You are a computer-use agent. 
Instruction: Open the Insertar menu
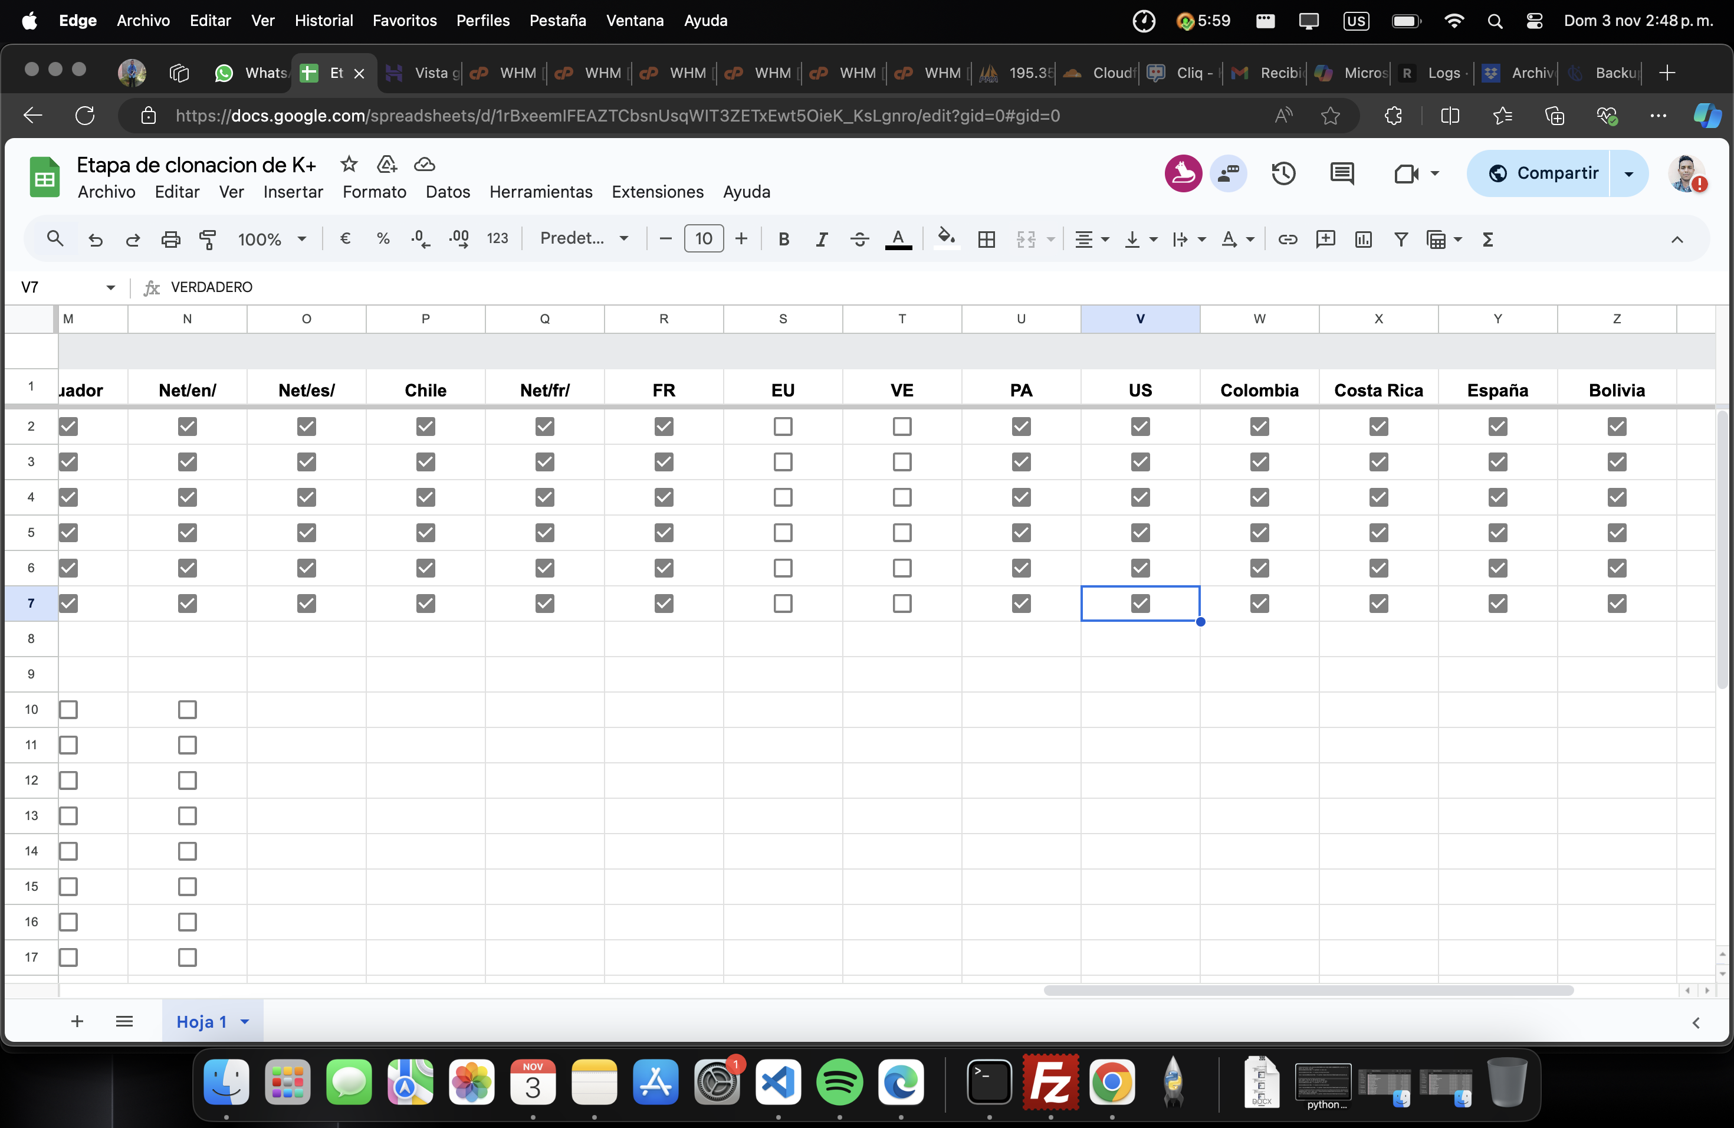click(x=293, y=192)
